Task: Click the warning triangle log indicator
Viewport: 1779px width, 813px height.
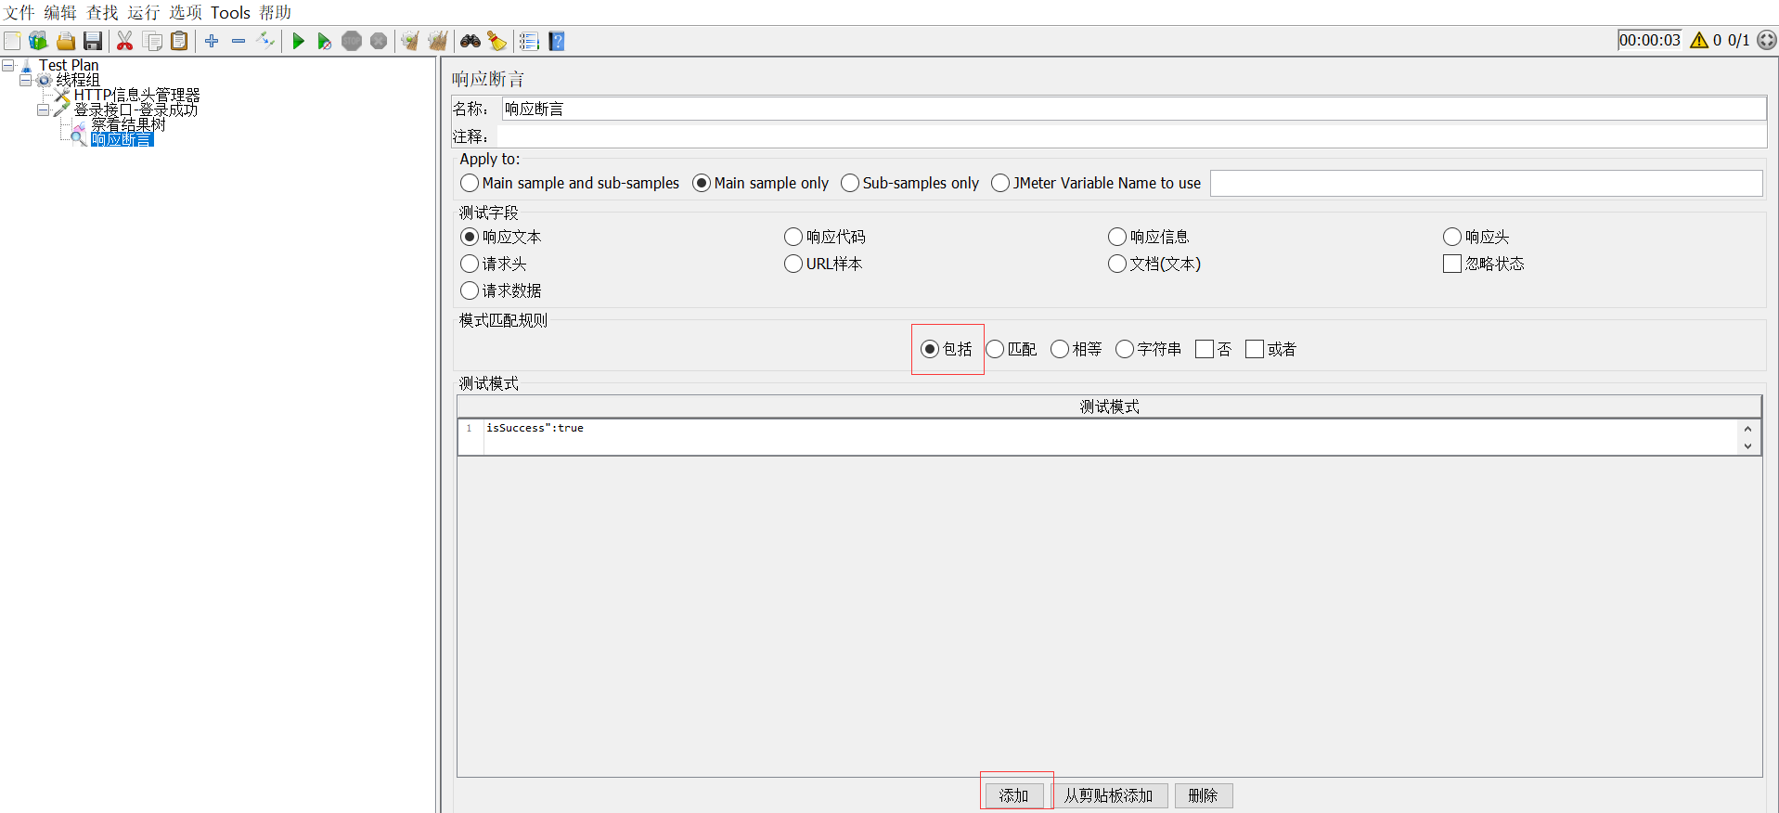Action: pyautogui.click(x=1699, y=40)
